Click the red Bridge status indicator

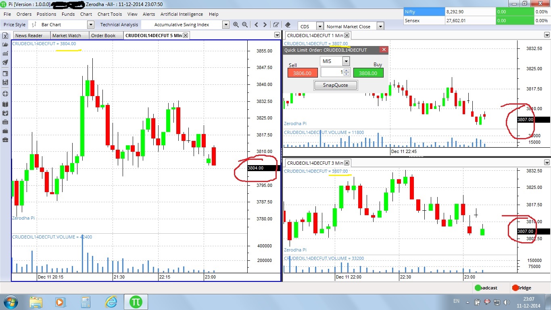(x=515, y=288)
